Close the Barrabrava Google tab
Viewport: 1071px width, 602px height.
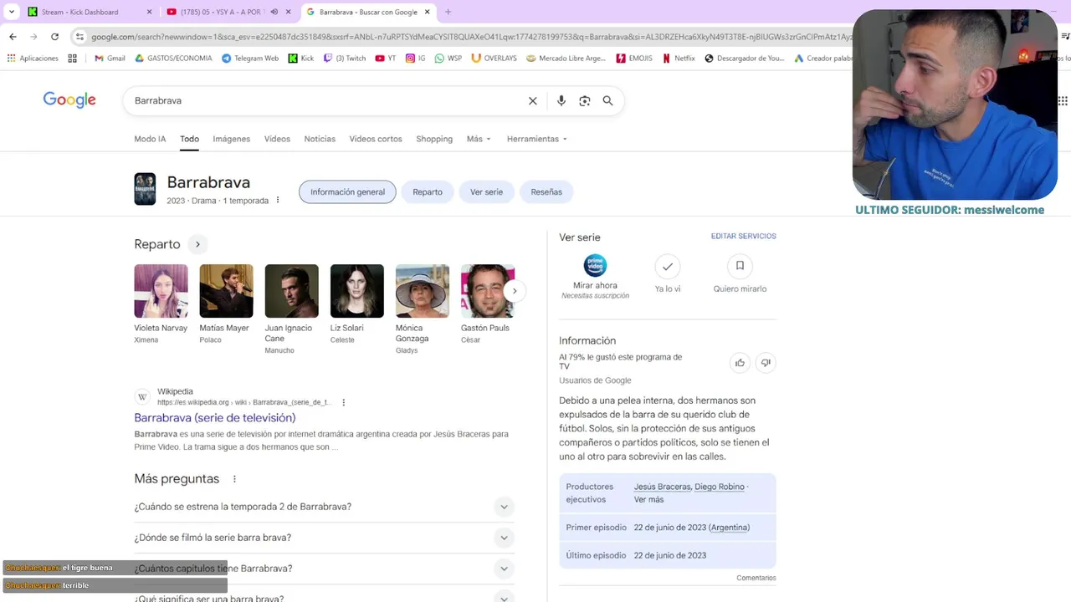click(427, 12)
